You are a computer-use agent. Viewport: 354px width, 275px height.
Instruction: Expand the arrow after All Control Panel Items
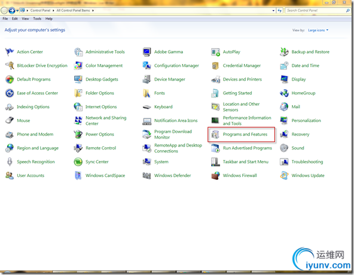point(93,11)
